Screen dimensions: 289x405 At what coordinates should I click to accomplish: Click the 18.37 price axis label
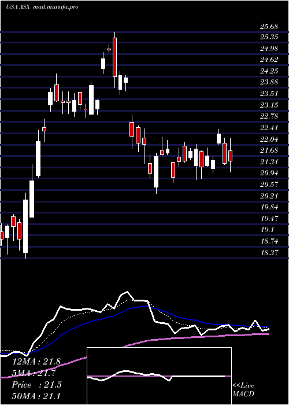coord(269,253)
